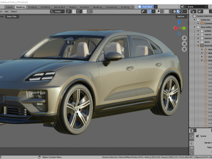The image size is (212, 159).
Task: Click the pan hand viewport button
Action: pyautogui.click(x=184, y=44)
